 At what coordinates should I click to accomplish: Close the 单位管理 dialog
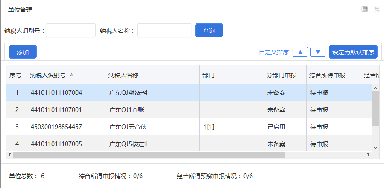[x=377, y=9]
